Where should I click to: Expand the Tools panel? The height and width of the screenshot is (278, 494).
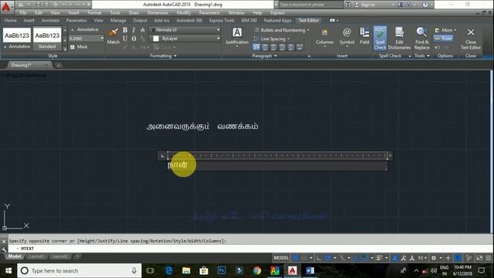point(422,56)
